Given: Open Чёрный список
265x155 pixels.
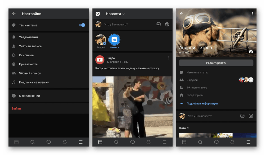Looking at the screenshot, I should click(49, 73).
